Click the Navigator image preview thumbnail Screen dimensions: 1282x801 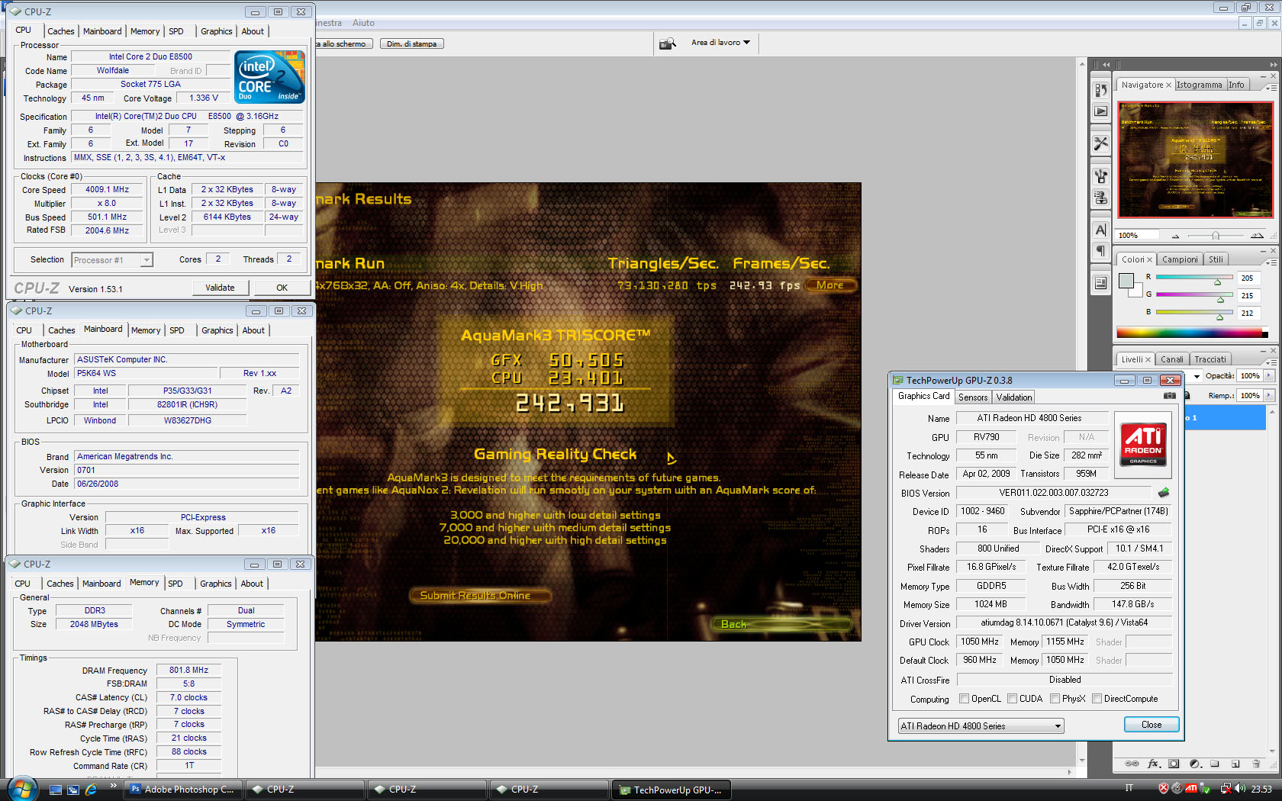coord(1195,158)
